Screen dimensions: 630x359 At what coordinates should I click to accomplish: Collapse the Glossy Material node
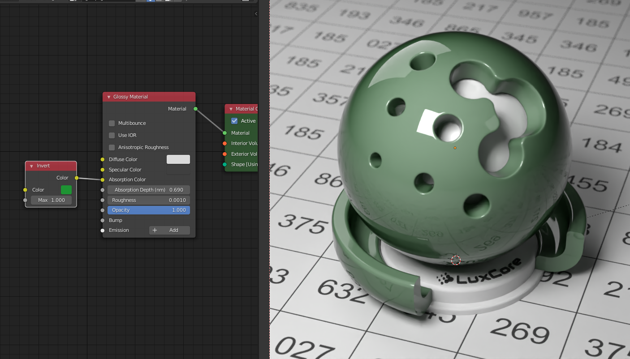(x=108, y=97)
